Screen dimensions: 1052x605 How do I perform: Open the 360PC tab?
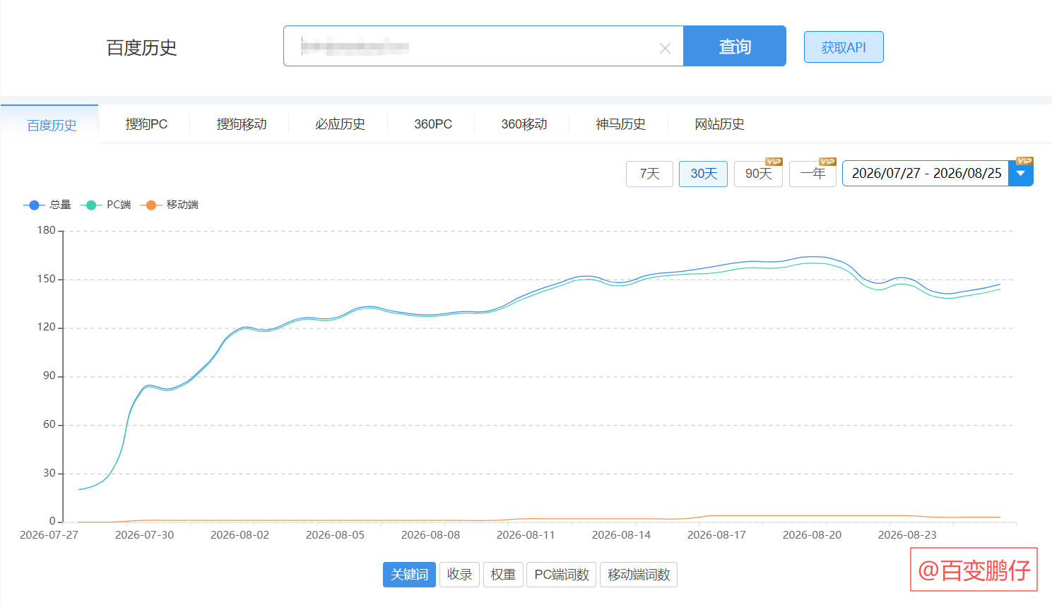433,124
